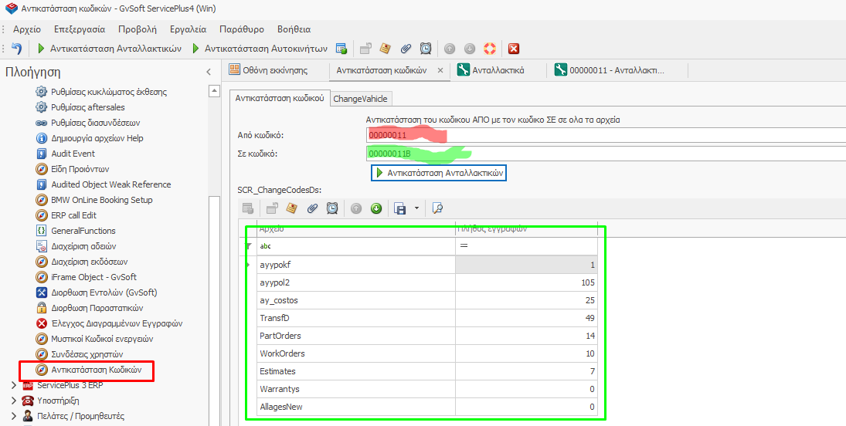
Task: Select the Αντικατάσταση κωδικού sub-tab
Action: click(280, 98)
